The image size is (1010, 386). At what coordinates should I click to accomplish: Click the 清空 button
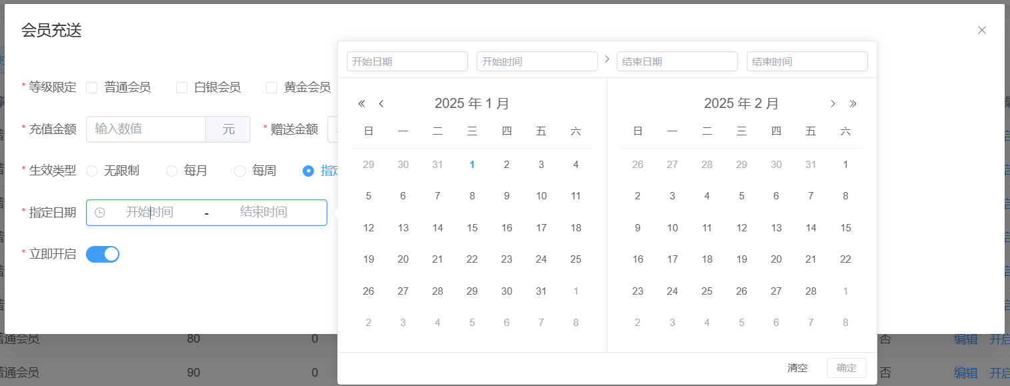[797, 368]
